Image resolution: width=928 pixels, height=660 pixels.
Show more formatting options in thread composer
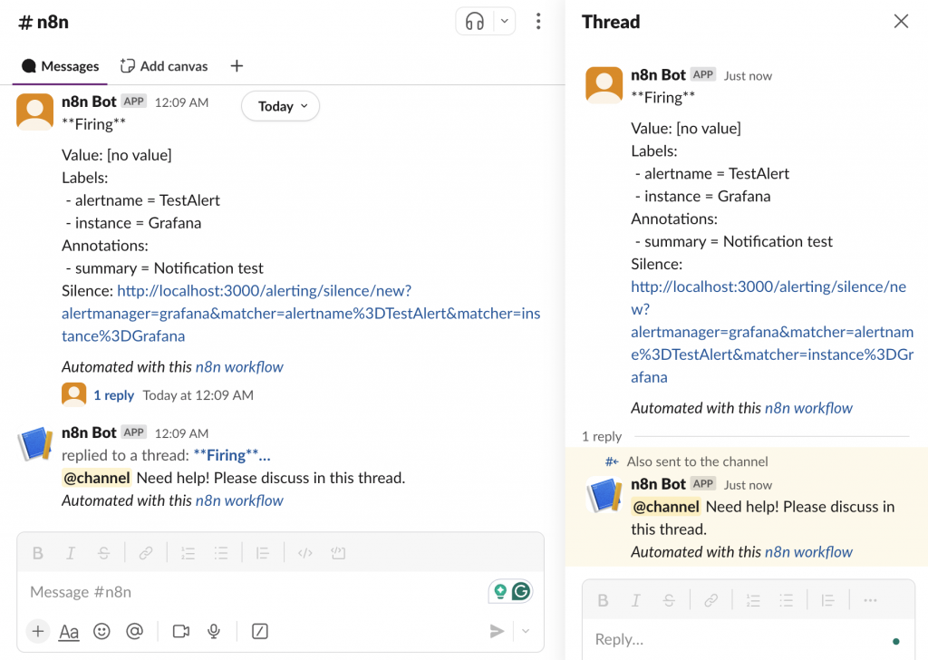tap(870, 601)
